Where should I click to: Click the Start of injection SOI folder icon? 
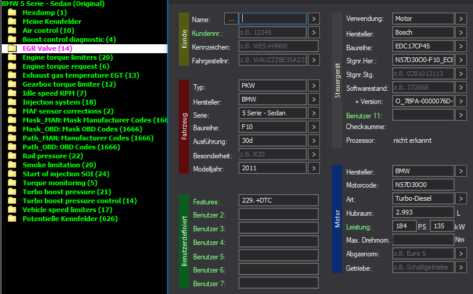click(12, 174)
